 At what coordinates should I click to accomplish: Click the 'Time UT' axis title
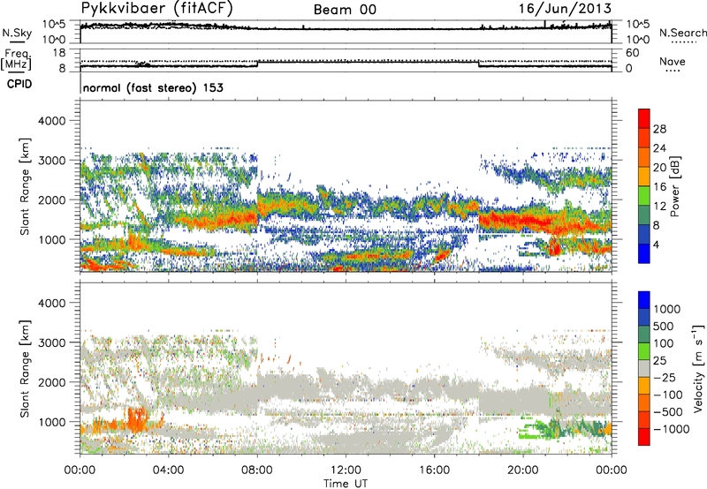pos(346,483)
